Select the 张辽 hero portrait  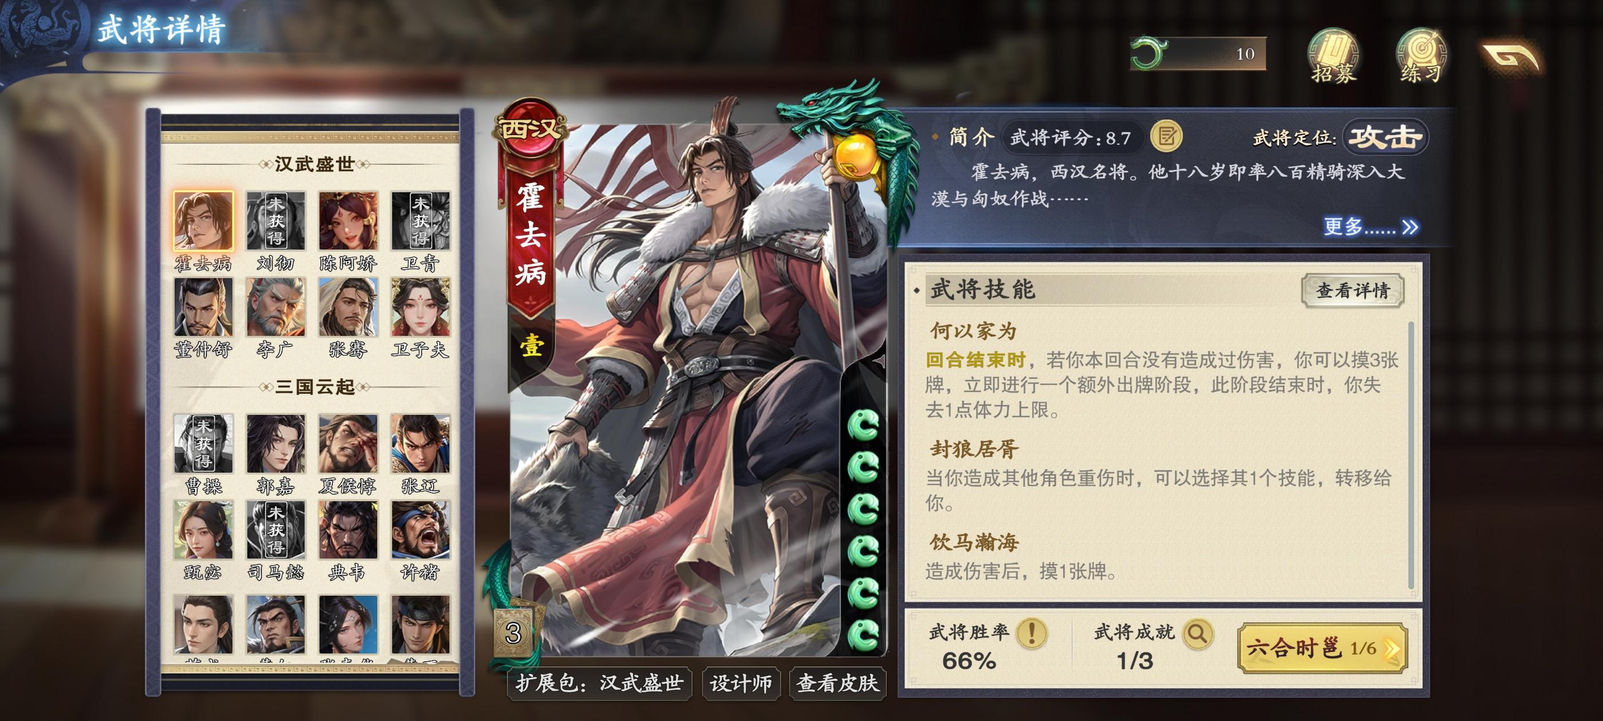[421, 443]
